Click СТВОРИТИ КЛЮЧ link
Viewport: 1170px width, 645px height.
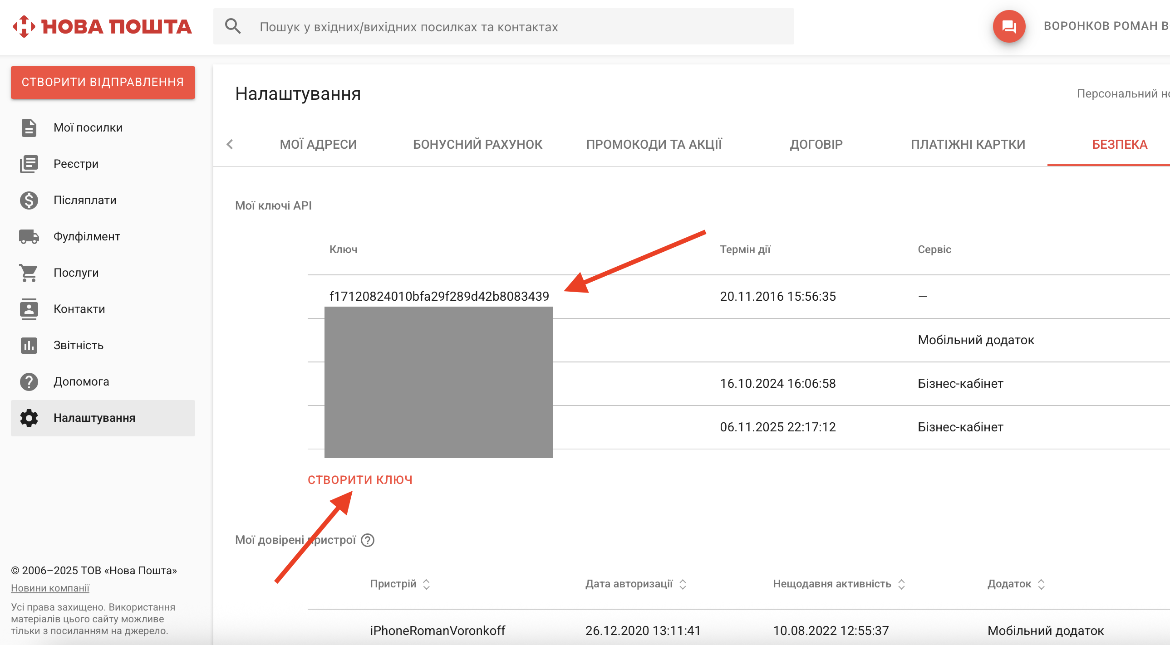(360, 480)
